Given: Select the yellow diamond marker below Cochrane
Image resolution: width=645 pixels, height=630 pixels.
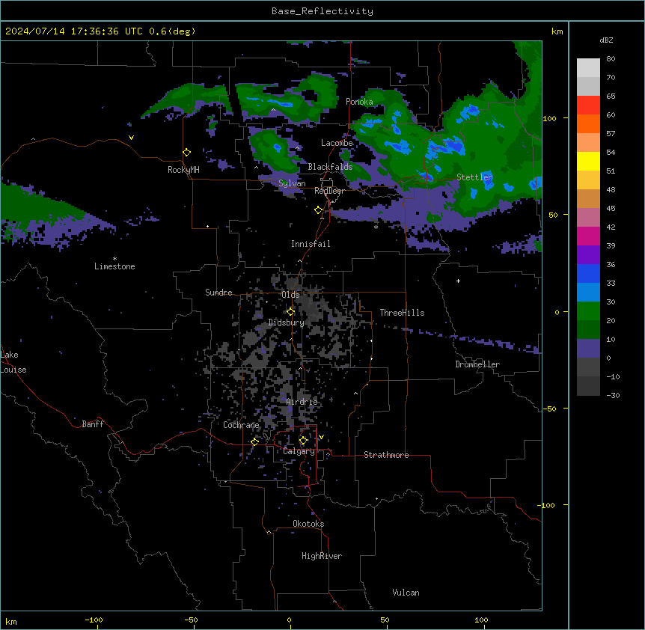Looking at the screenshot, I should (254, 441).
